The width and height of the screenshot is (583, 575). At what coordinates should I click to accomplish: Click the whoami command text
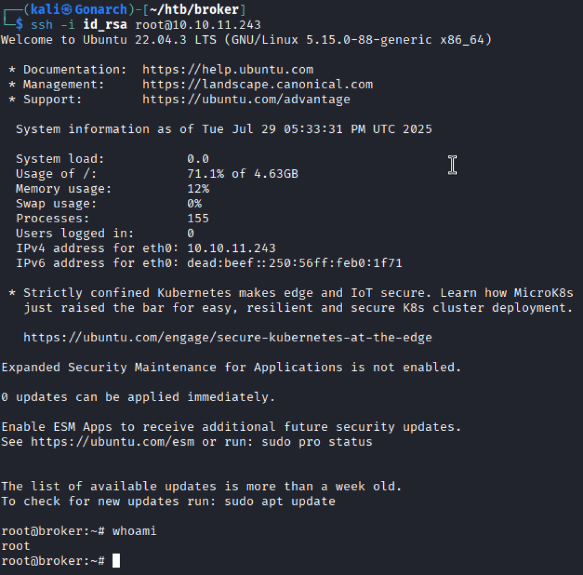[134, 531]
